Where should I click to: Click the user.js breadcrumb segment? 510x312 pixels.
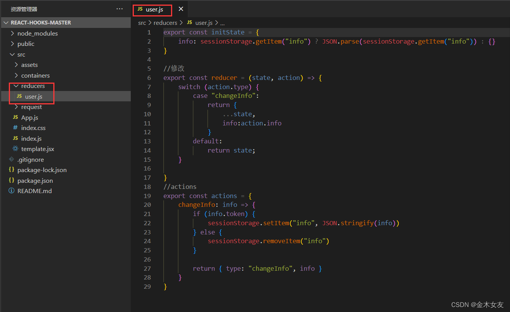point(204,23)
